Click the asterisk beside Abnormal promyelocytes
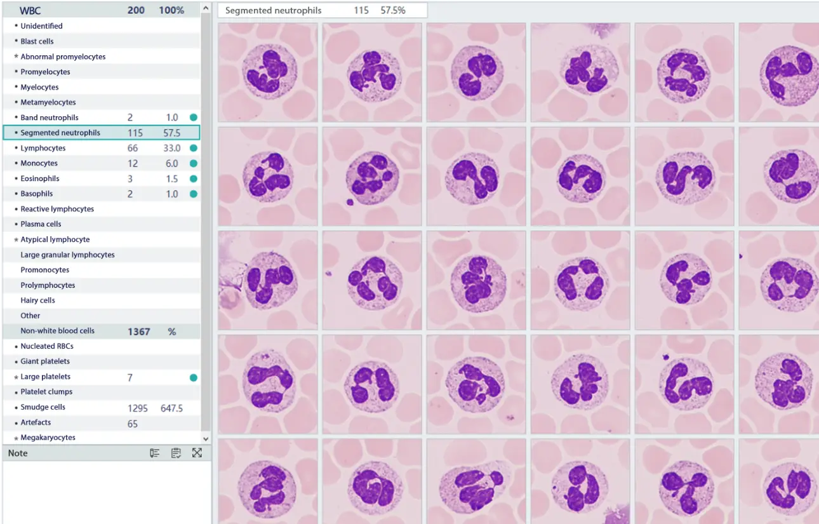The width and height of the screenshot is (819, 524). tap(17, 56)
